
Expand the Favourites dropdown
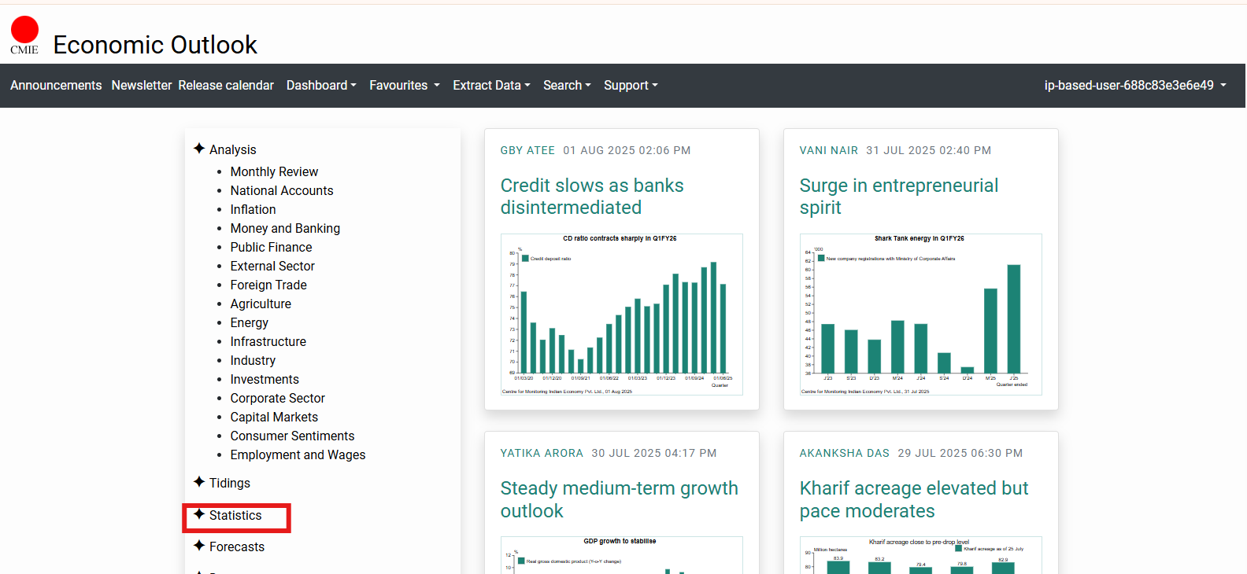(x=404, y=85)
